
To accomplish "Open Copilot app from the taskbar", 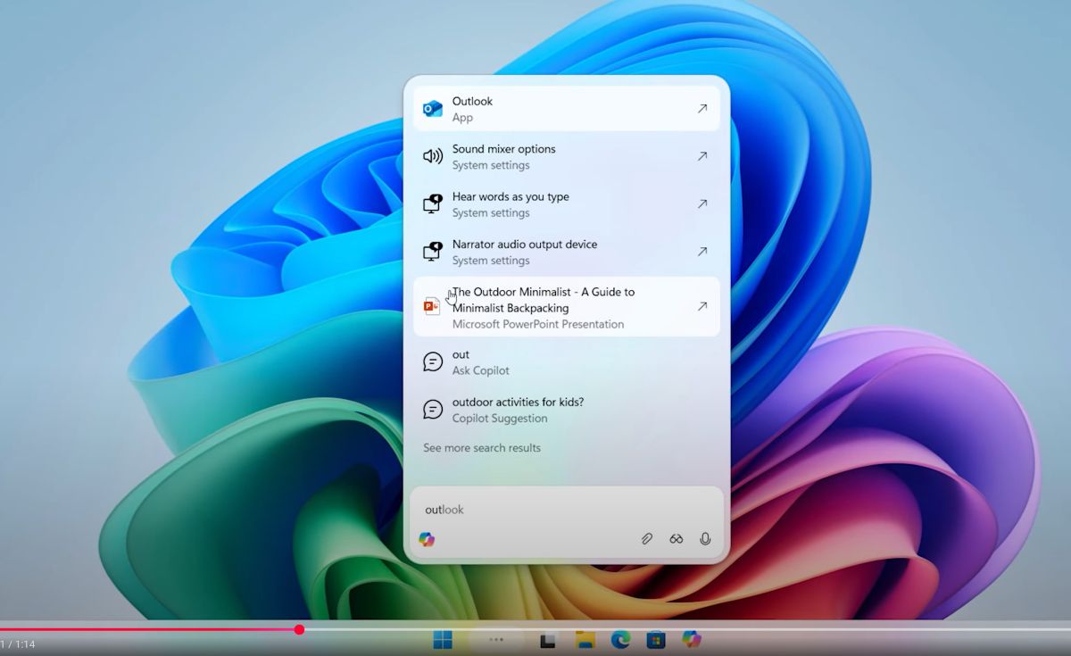I will click(692, 639).
